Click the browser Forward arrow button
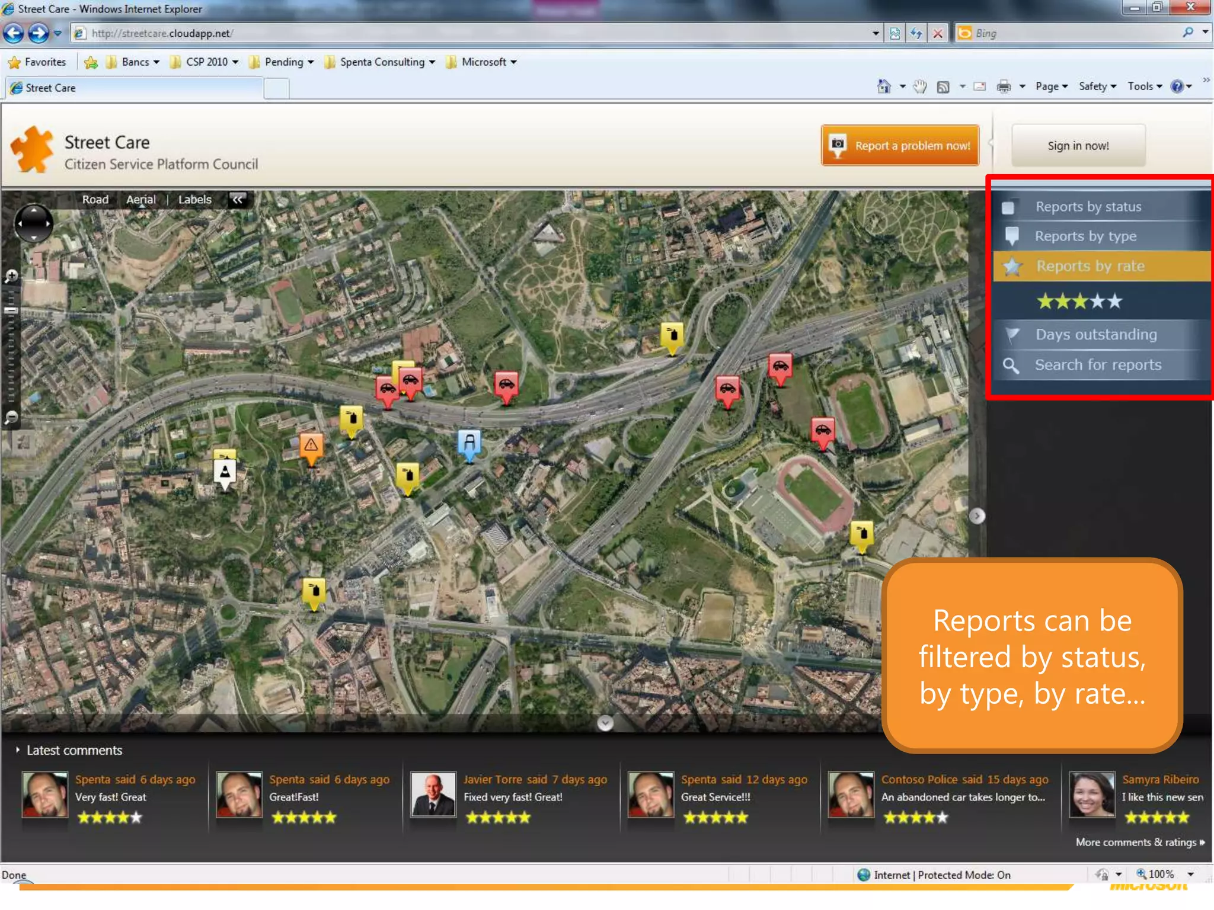1214x910 pixels. click(39, 33)
